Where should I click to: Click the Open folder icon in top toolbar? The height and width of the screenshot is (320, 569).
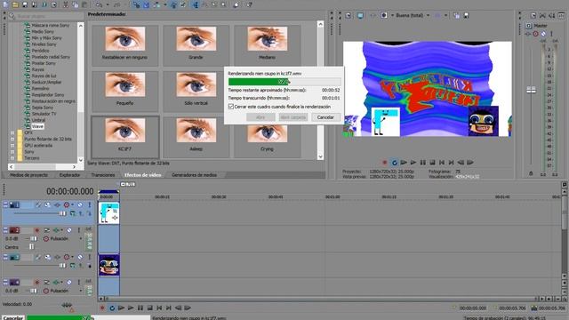(15, 4)
